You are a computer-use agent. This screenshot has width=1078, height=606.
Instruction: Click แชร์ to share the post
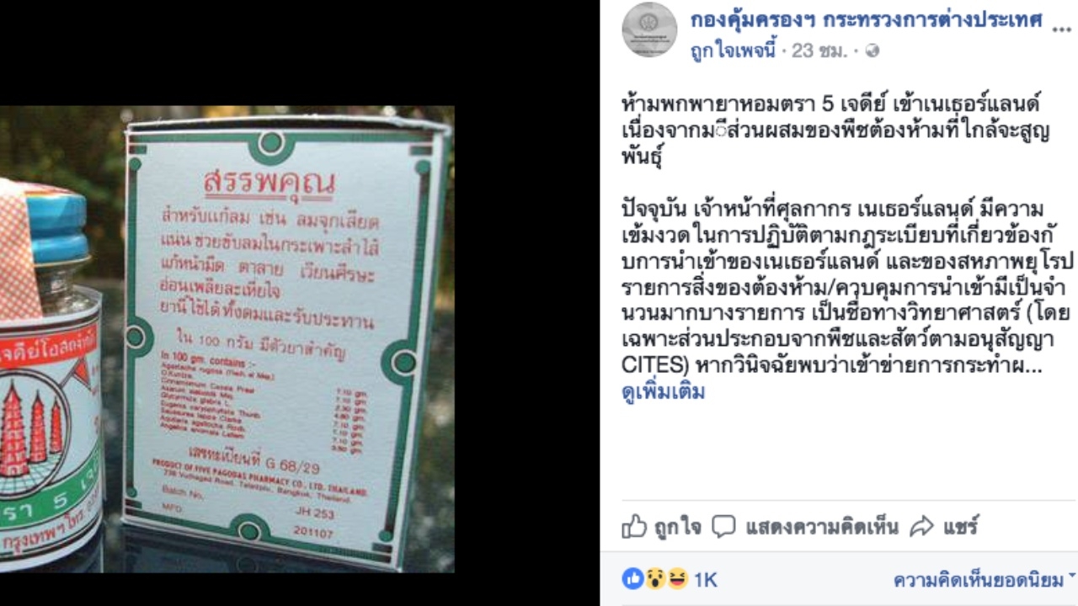(960, 528)
